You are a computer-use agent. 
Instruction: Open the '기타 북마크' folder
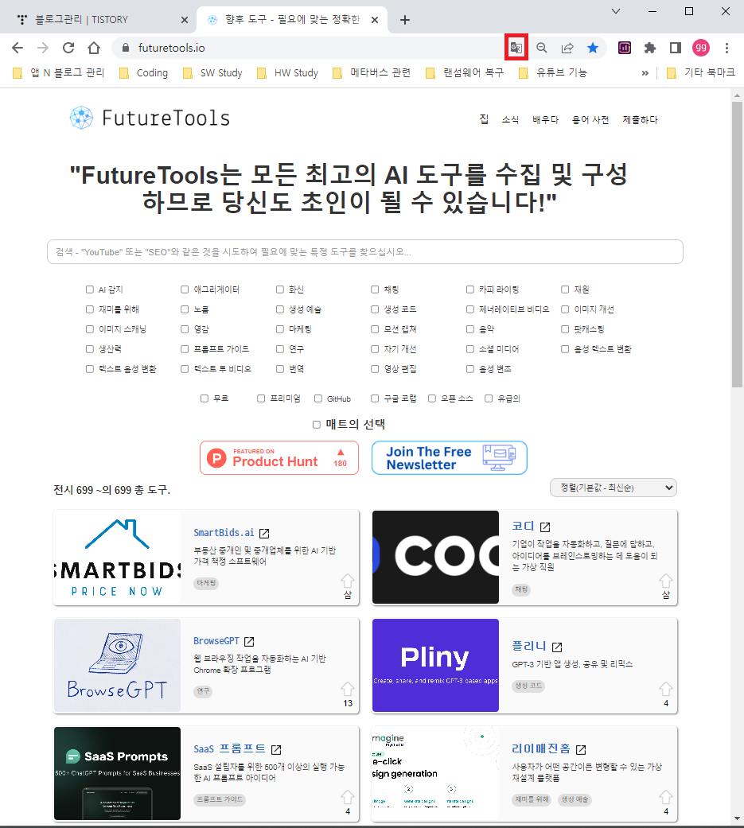[x=701, y=73]
